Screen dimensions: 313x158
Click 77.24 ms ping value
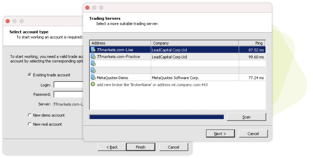pos(256,78)
